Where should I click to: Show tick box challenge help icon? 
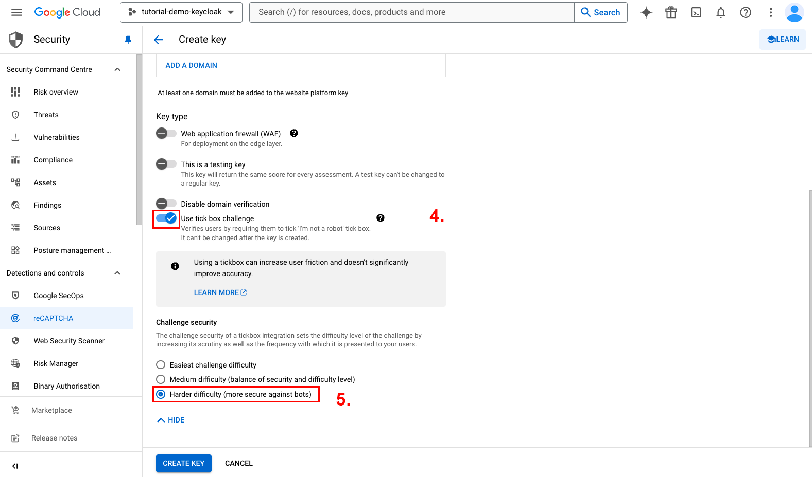tap(381, 218)
